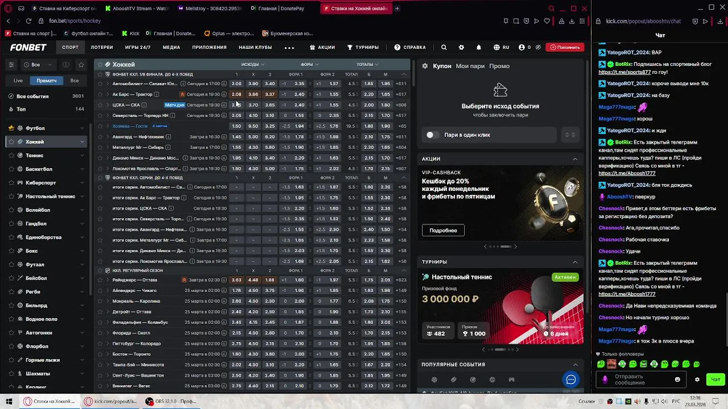Open the t.me/sports877 link in chat
728x409 pixels.
pos(624,72)
